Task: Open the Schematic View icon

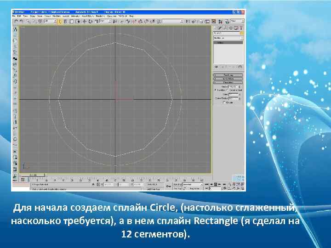Action: tap(214, 21)
